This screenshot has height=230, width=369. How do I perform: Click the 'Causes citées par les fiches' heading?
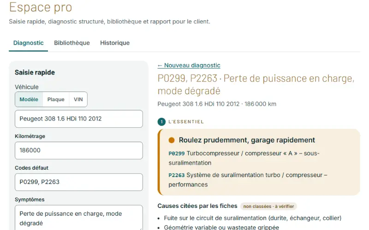click(x=197, y=206)
